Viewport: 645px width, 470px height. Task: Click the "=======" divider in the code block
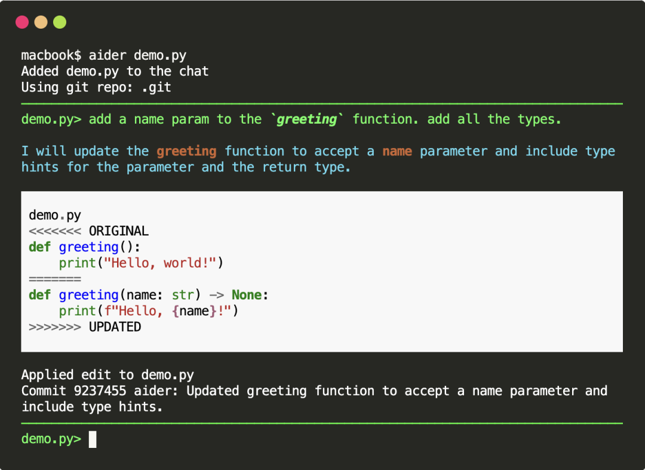(x=55, y=279)
